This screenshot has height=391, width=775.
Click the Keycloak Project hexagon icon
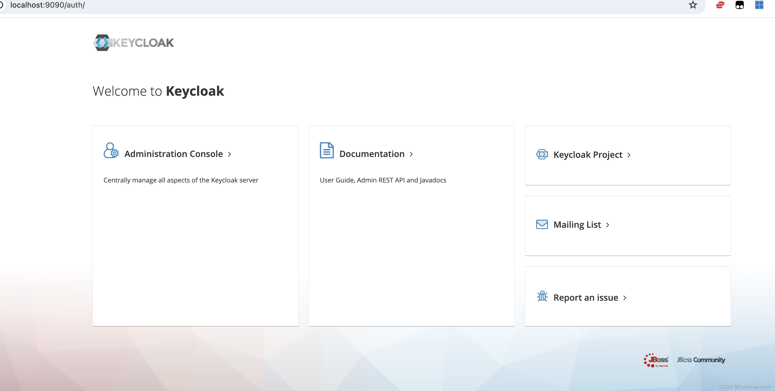click(542, 154)
